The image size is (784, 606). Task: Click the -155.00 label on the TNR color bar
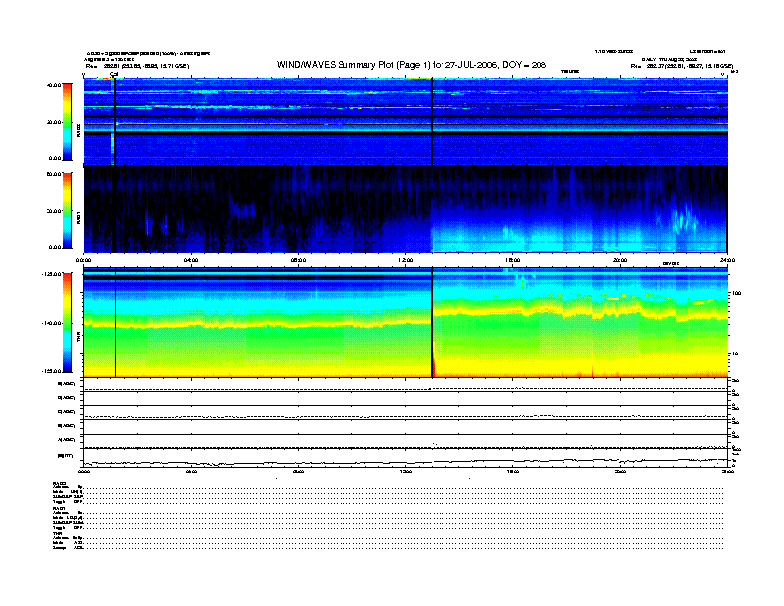coord(51,371)
